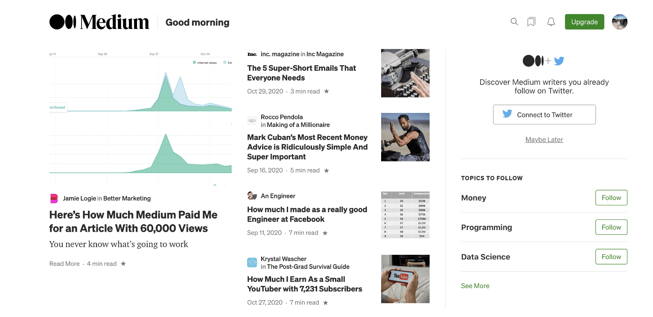Go to Medium home via logo

click(x=99, y=22)
